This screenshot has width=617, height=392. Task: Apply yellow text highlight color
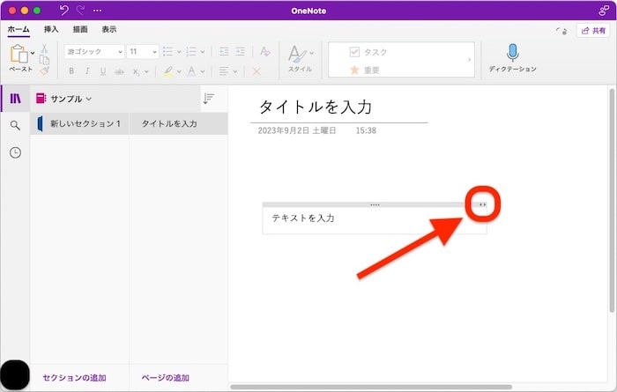[x=168, y=71]
